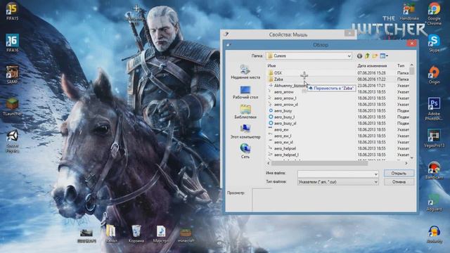Go back to previous folder in Обзор dialog
The width and height of the screenshot is (450, 253).
click(x=359, y=56)
